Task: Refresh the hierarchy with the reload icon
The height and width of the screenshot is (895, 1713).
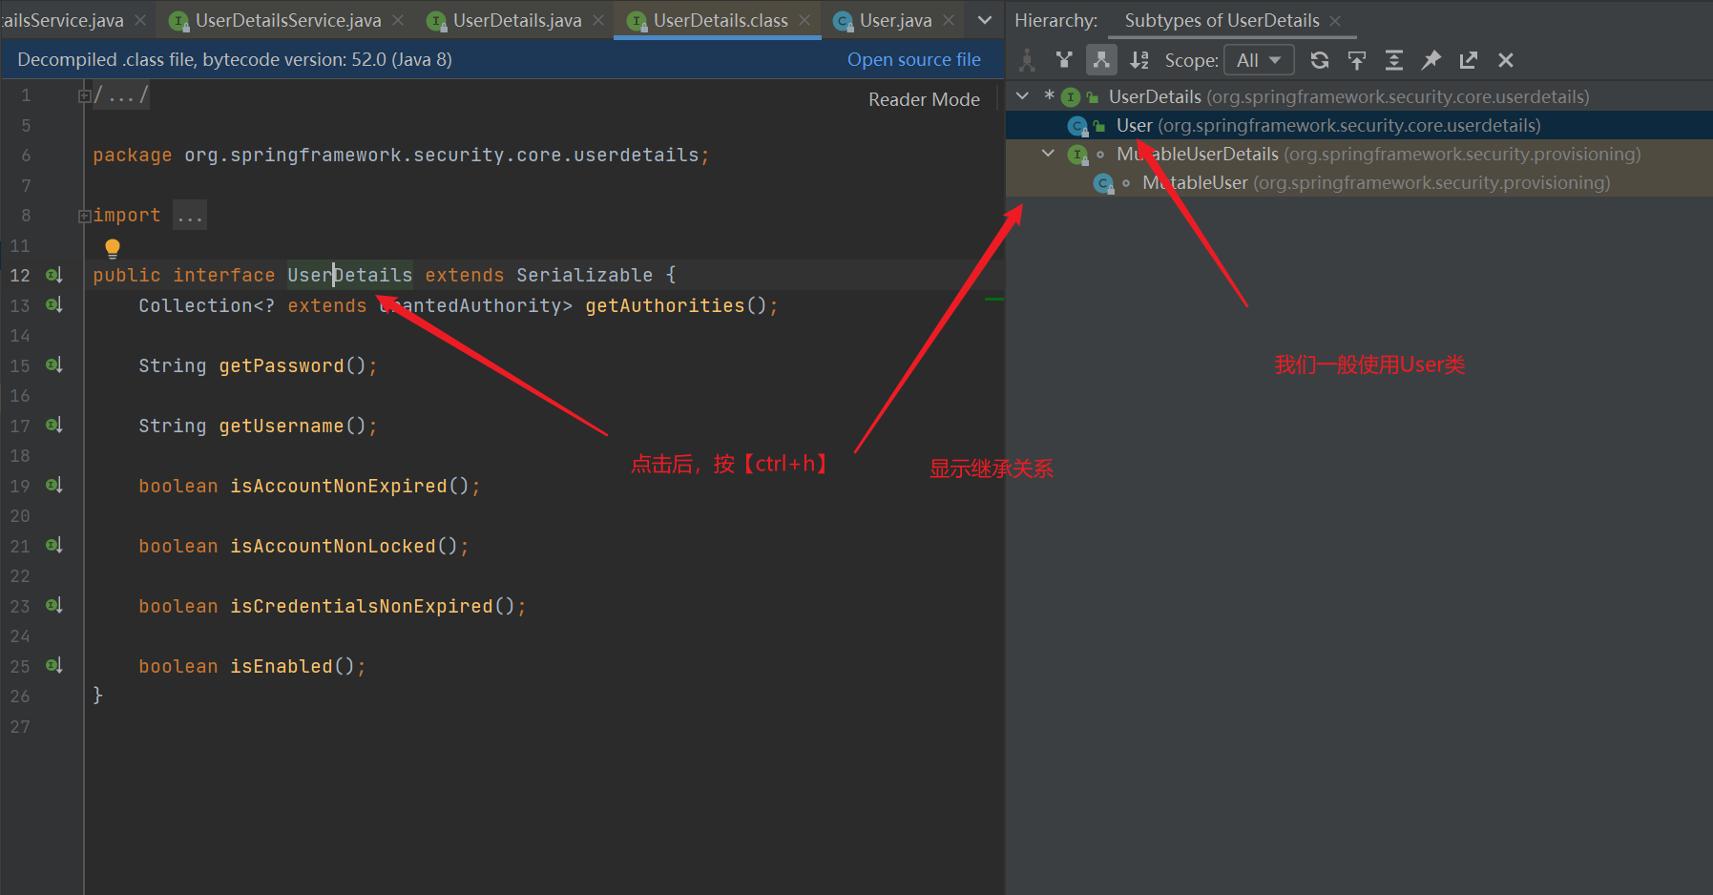Action: point(1320,59)
